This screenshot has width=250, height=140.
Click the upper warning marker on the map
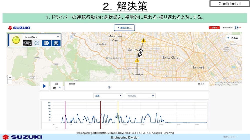point(143,40)
